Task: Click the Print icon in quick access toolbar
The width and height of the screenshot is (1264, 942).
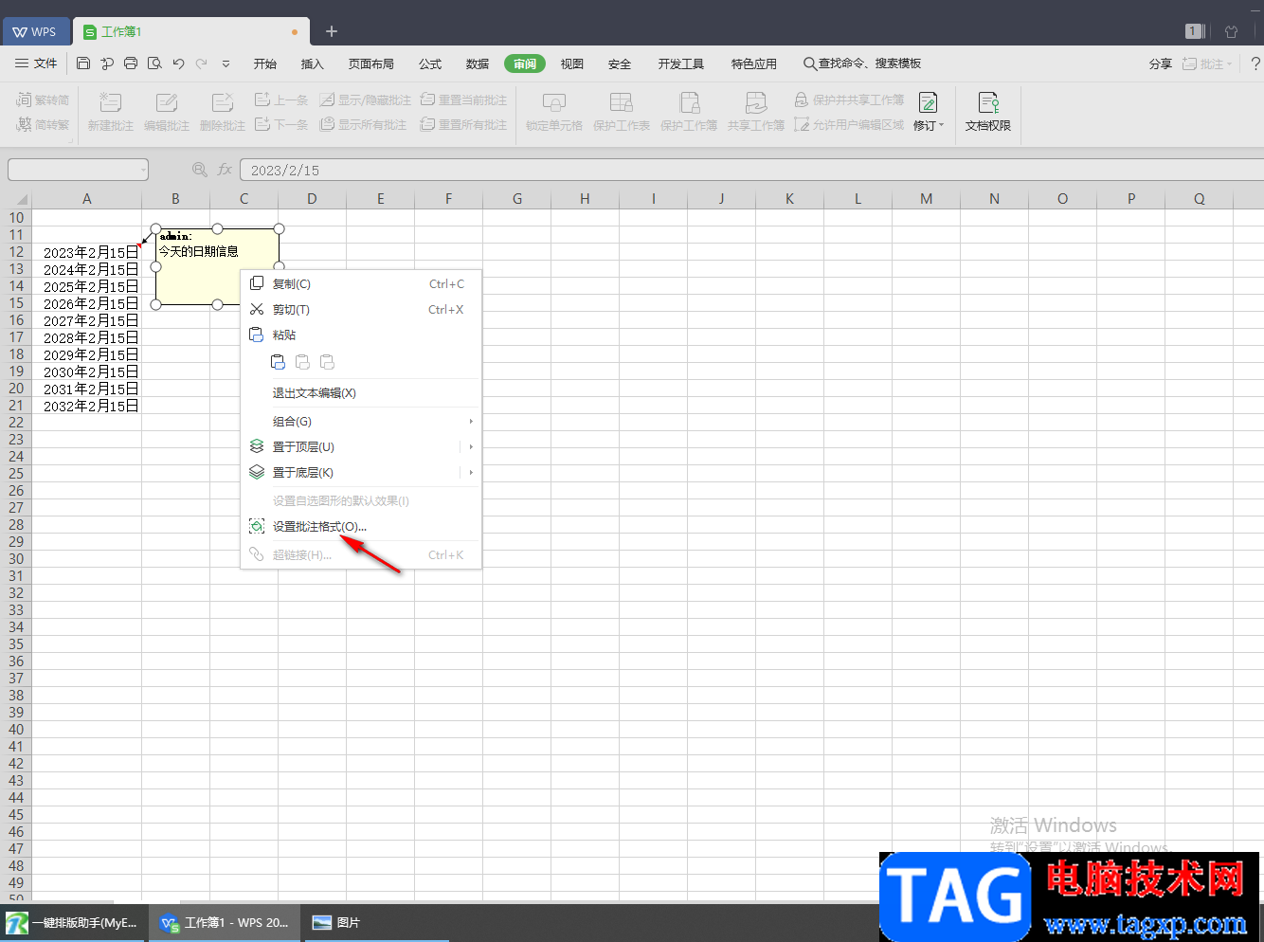Action: click(x=131, y=63)
